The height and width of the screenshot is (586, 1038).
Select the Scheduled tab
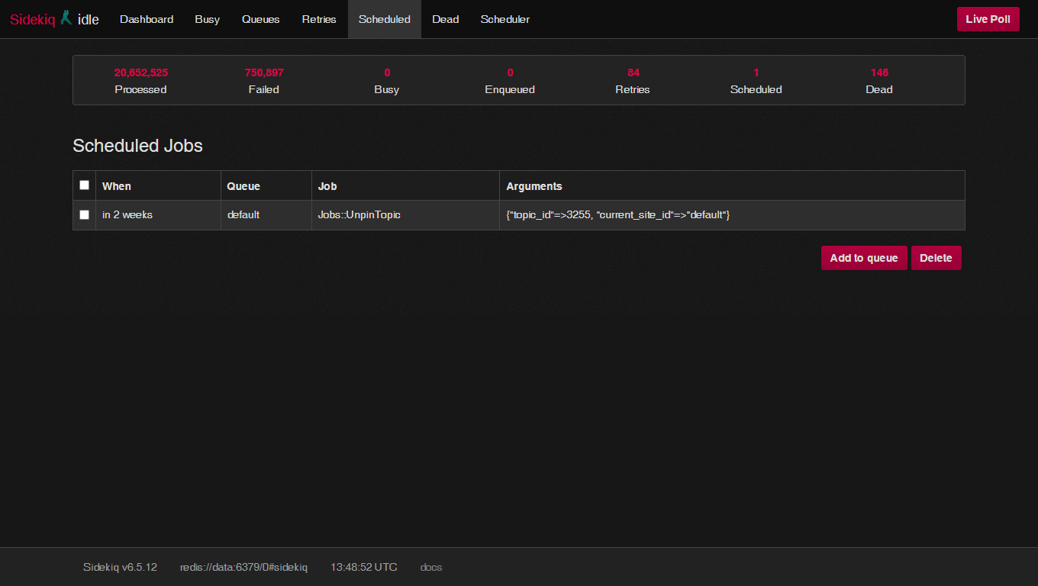pyautogui.click(x=385, y=19)
